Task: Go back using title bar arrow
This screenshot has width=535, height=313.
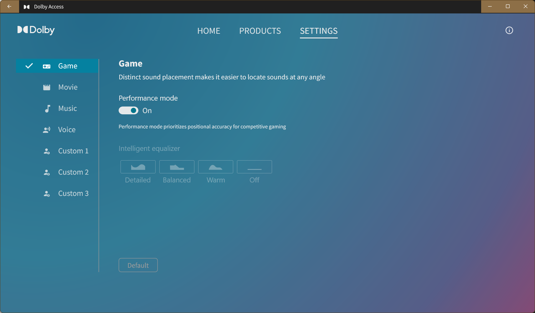Action: [x=9, y=7]
